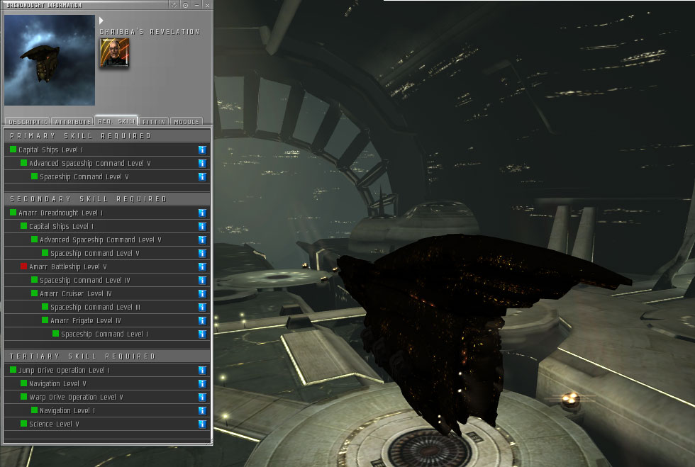695x467 pixels.
Task: Info icon for Advanced Spaceship Command in Primary section
Action: point(202,163)
